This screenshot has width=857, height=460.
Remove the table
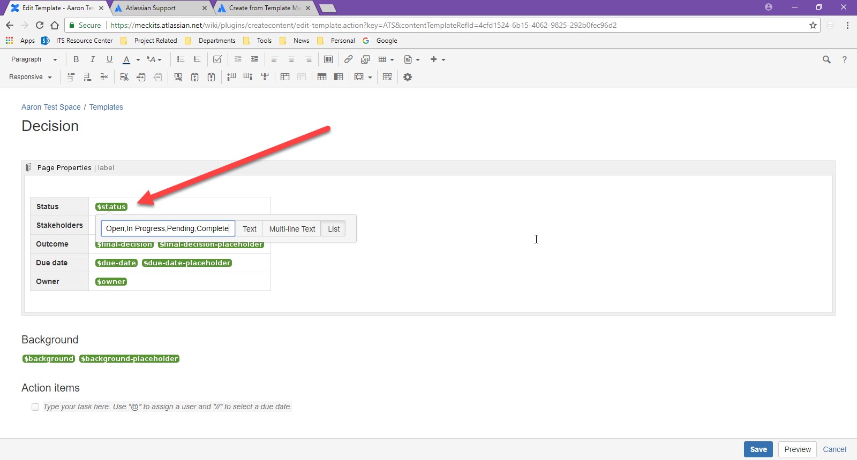pyautogui.click(x=387, y=77)
